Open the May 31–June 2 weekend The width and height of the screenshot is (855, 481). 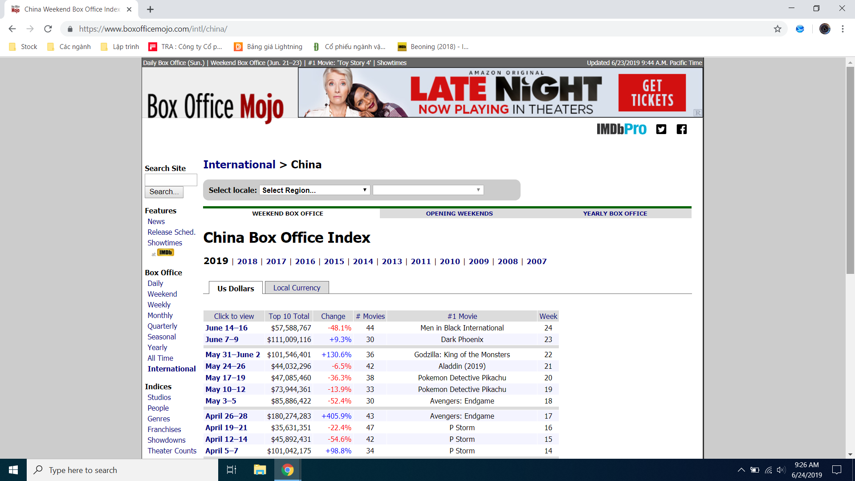232,355
